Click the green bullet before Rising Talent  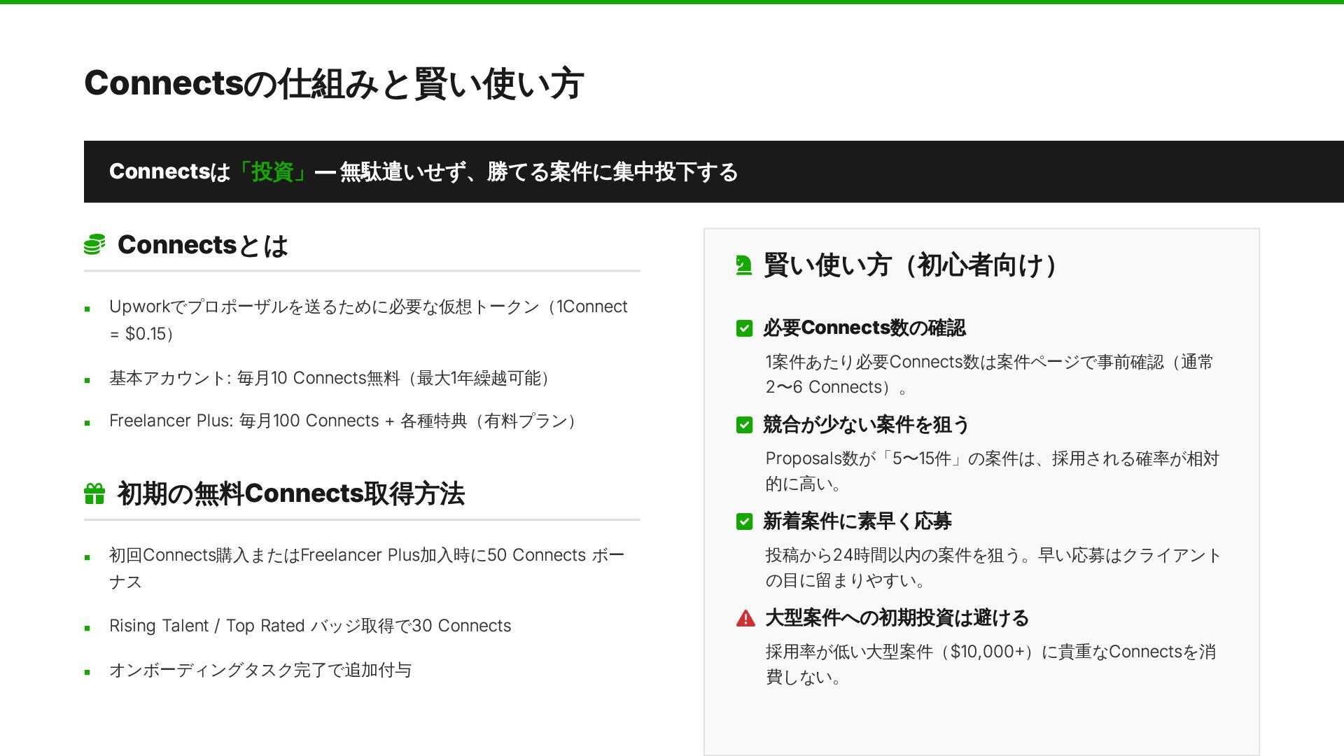pos(87,628)
